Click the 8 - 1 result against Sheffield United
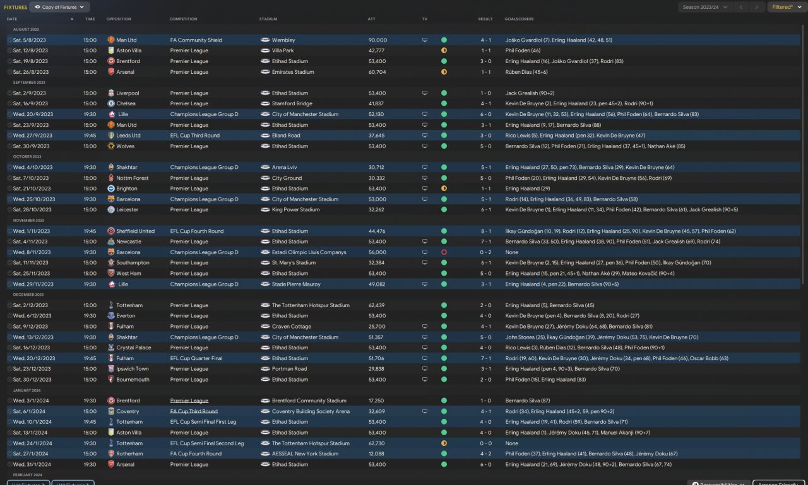The height and width of the screenshot is (485, 808). point(485,231)
